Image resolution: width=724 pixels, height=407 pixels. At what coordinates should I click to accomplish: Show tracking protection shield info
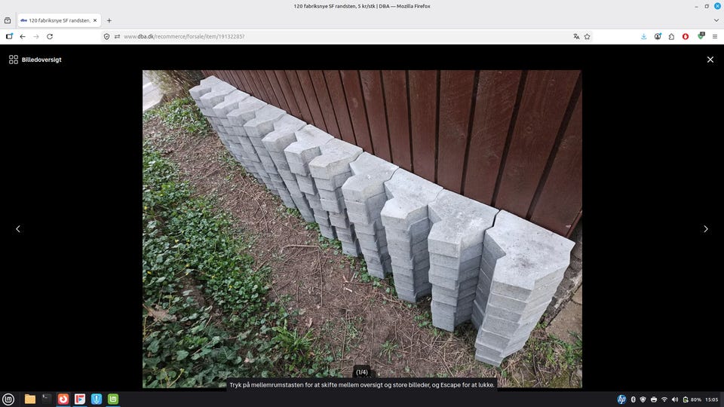coord(106,36)
